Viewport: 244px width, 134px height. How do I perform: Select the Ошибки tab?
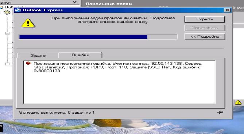pos(80,55)
